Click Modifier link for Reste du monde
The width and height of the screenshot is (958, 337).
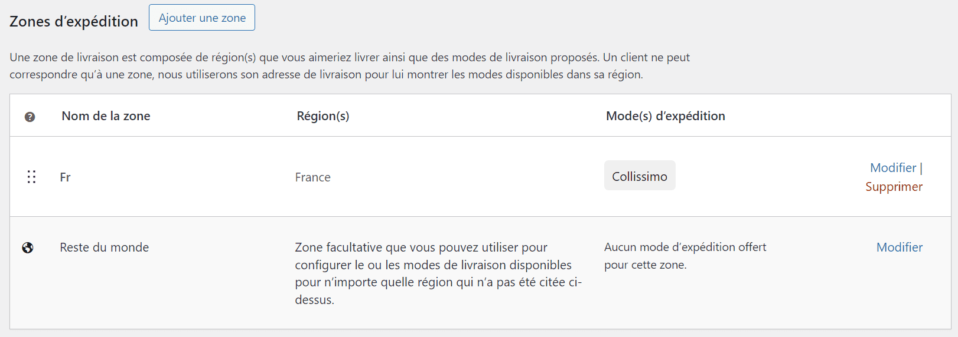[900, 247]
